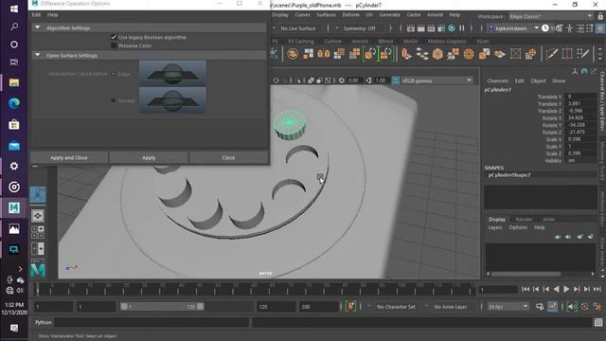606x341 pixels.
Task: Click the Close button in options dialog
Action: click(x=228, y=158)
